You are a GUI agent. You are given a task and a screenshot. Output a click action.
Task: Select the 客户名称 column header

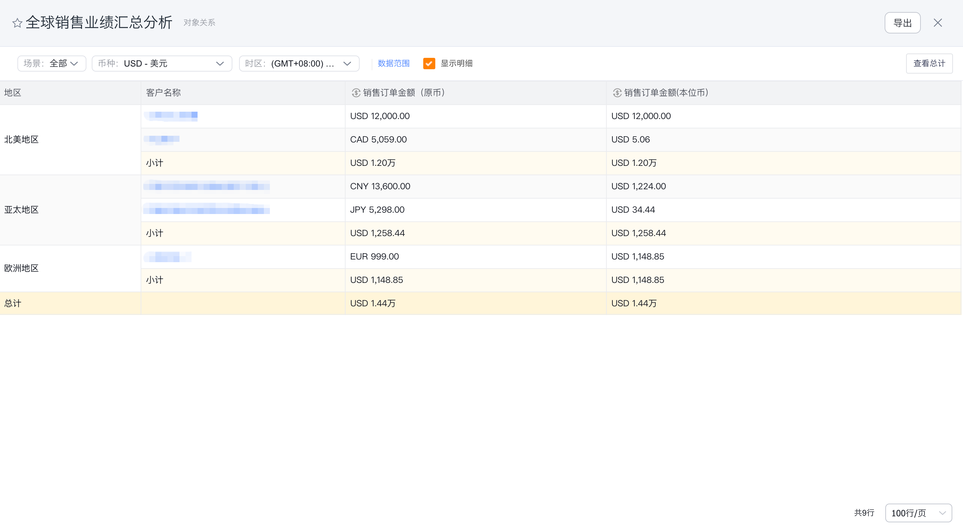click(163, 93)
